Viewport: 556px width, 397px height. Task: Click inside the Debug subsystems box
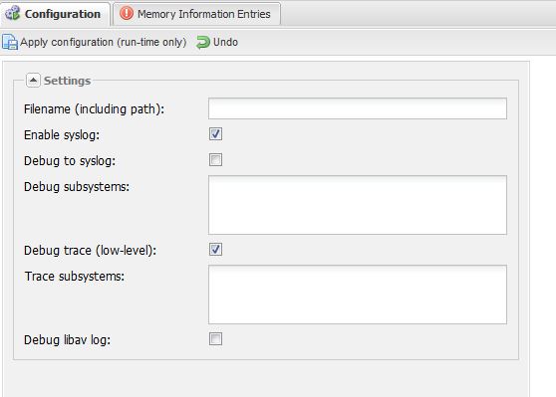pyautogui.click(x=358, y=205)
